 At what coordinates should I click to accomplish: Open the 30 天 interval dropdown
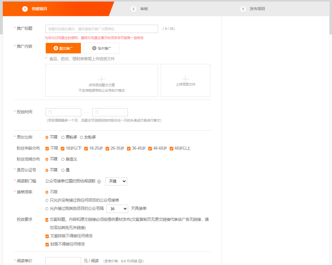[x=117, y=209]
